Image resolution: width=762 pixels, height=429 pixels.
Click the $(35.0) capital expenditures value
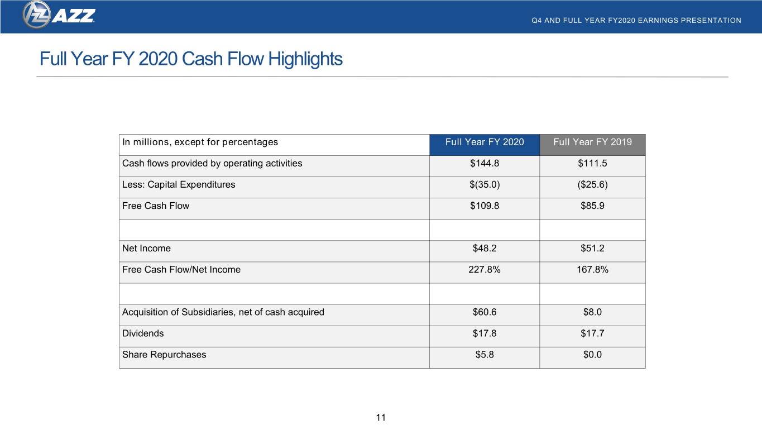[x=485, y=185]
